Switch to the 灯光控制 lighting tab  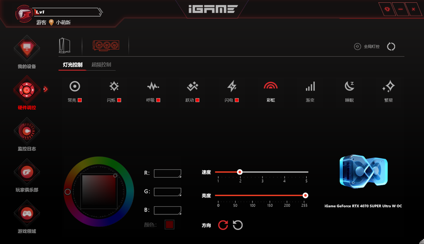click(73, 65)
